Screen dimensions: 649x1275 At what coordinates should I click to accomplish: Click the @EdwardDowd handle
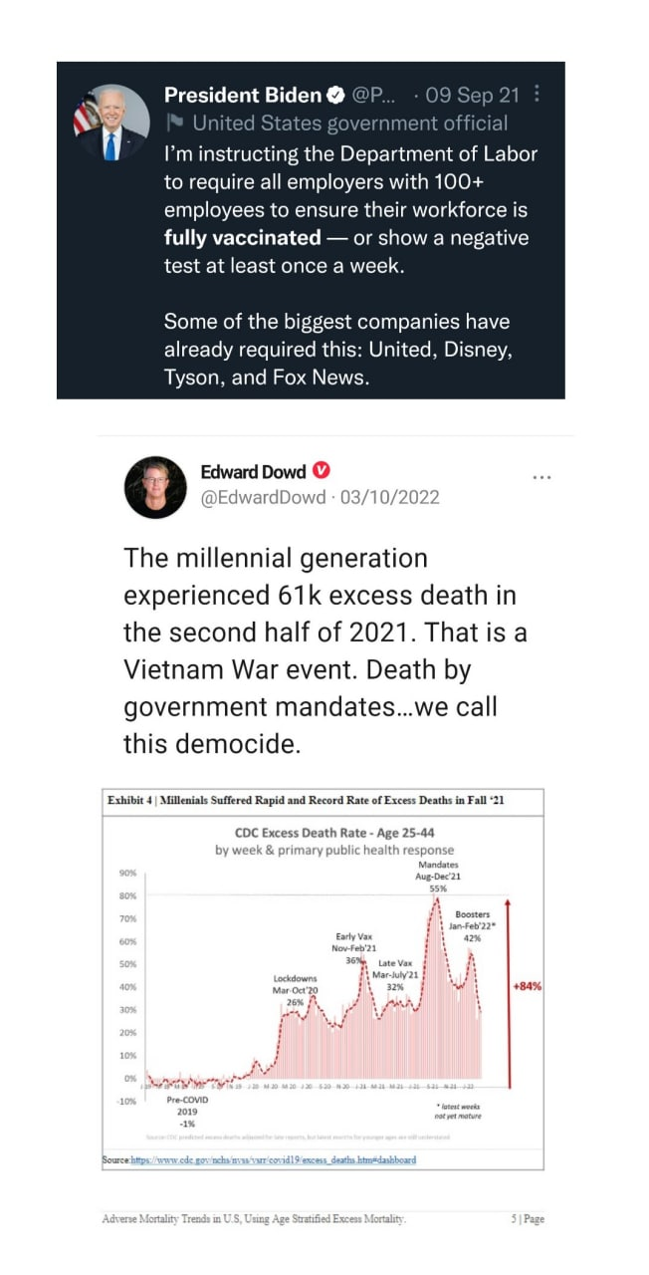point(263,497)
